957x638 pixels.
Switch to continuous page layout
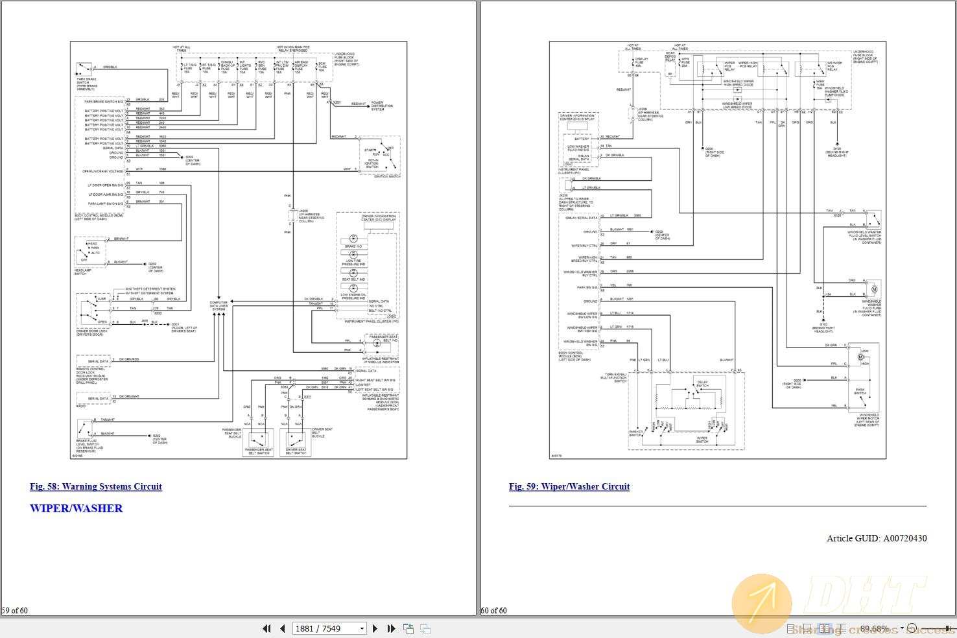click(808, 628)
